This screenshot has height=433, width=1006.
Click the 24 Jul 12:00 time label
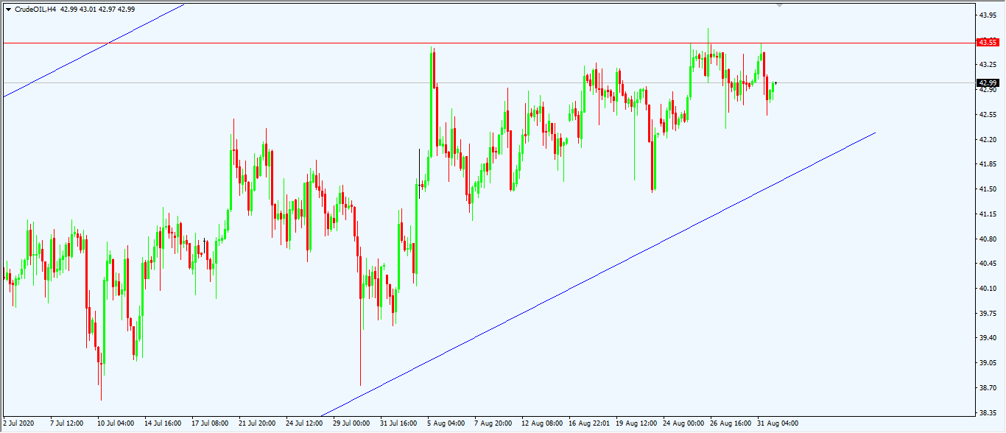pos(305,423)
